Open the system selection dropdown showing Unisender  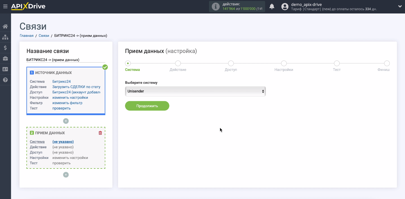(x=195, y=91)
